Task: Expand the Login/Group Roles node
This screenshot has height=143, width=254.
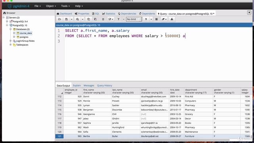Action: [x=11, y=41]
